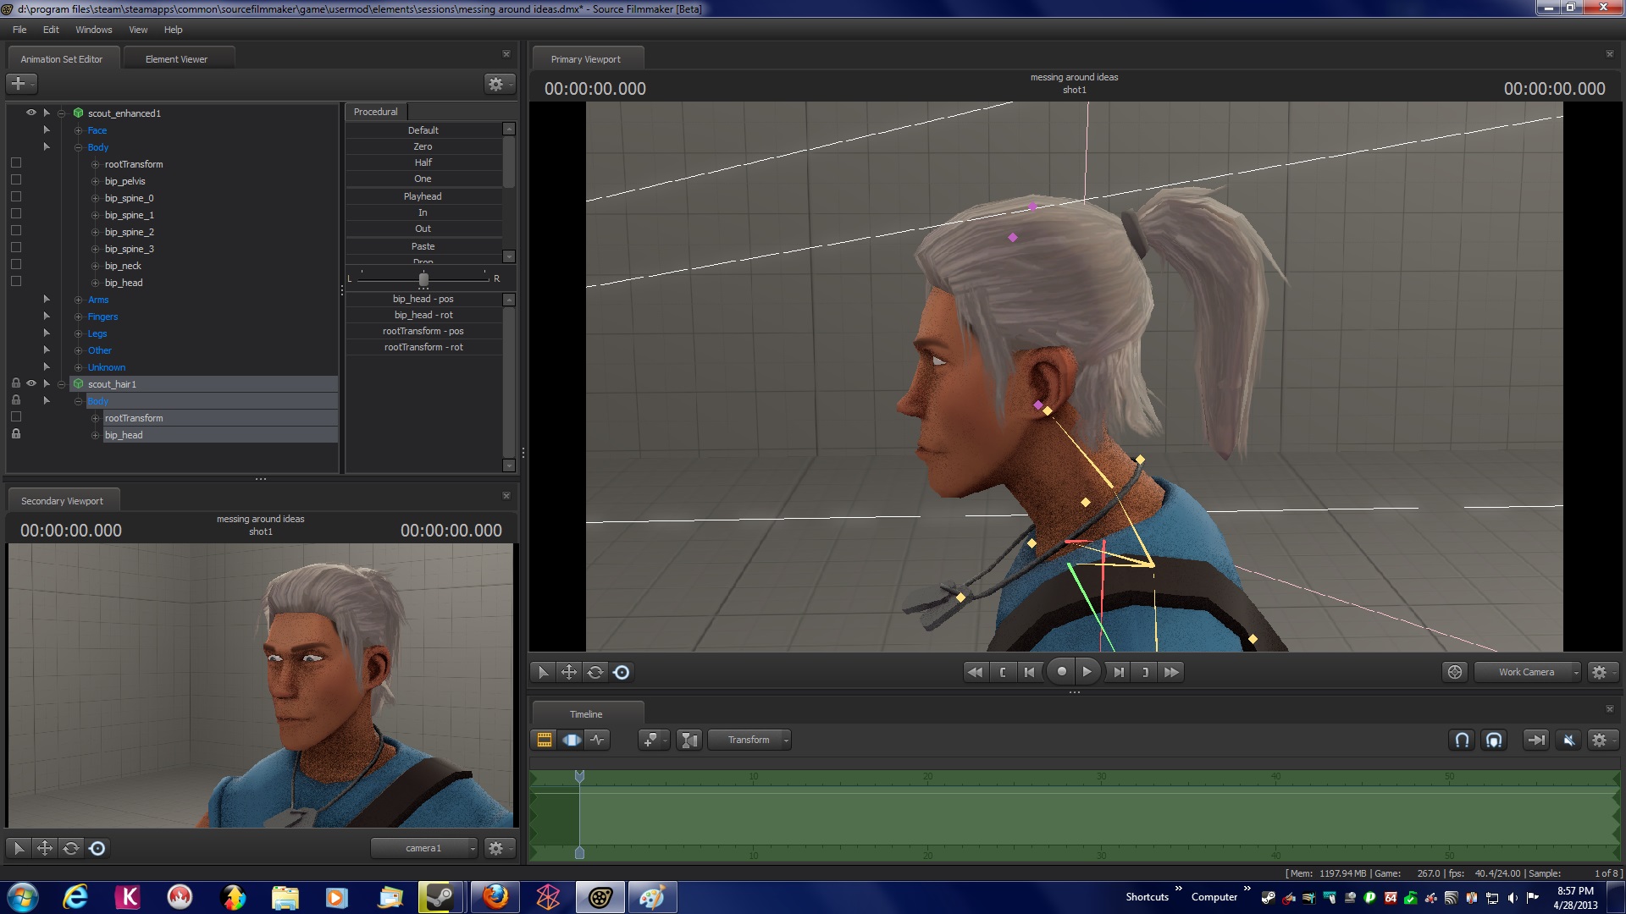This screenshot has height=914, width=1626.
Task: Mute timeline audio with speaker icon
Action: point(1568,740)
